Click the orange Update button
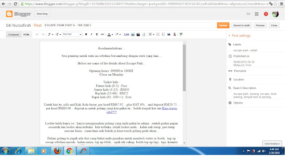The width and height of the screenshot is (285, 160). pos(223,25)
